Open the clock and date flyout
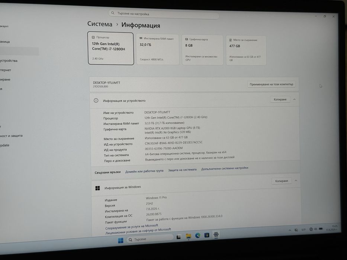The image size is (347, 260). [x=331, y=228]
